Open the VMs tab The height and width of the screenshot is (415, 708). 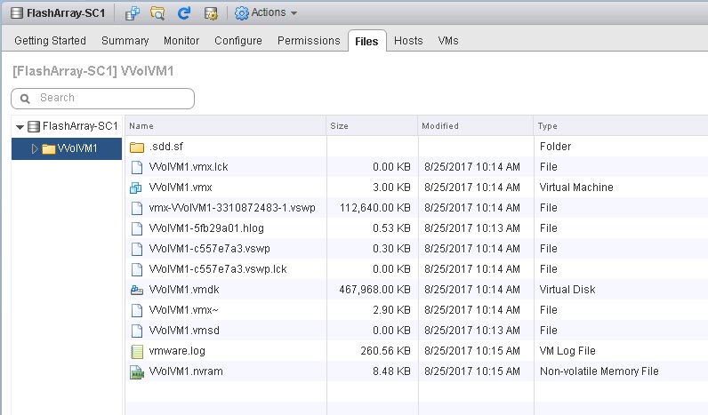click(x=448, y=41)
